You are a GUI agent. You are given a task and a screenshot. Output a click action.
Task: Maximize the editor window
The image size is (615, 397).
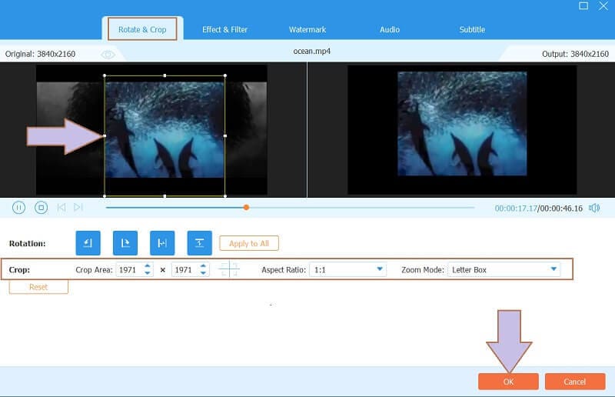(x=583, y=6)
